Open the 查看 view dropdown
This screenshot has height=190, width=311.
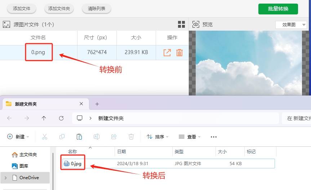click(190, 137)
